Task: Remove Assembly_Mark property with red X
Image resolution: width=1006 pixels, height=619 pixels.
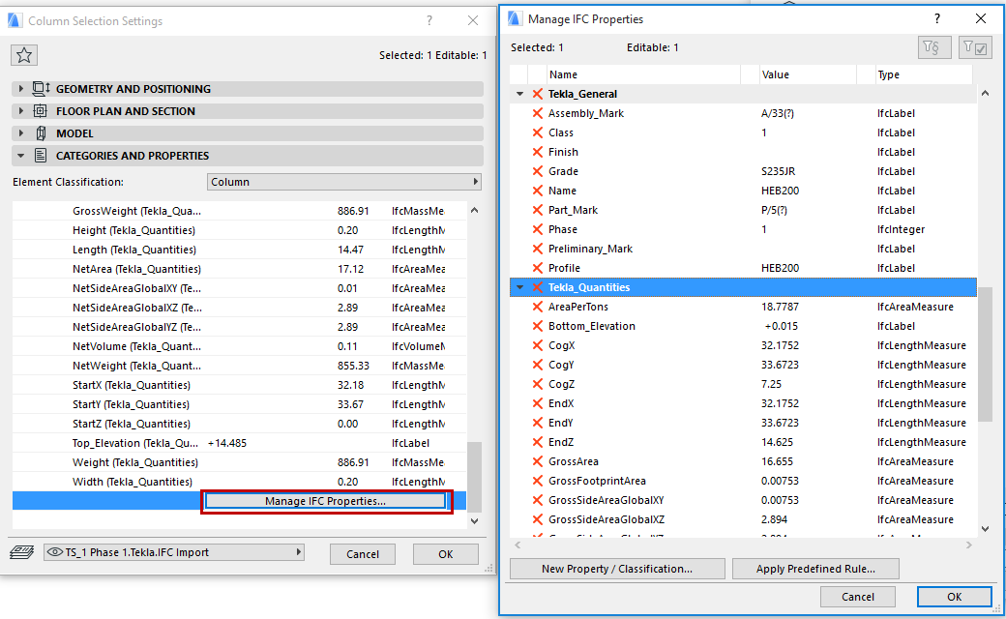Action: [538, 113]
